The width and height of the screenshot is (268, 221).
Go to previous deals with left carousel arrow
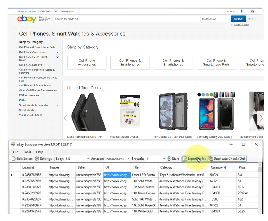click(x=65, y=118)
